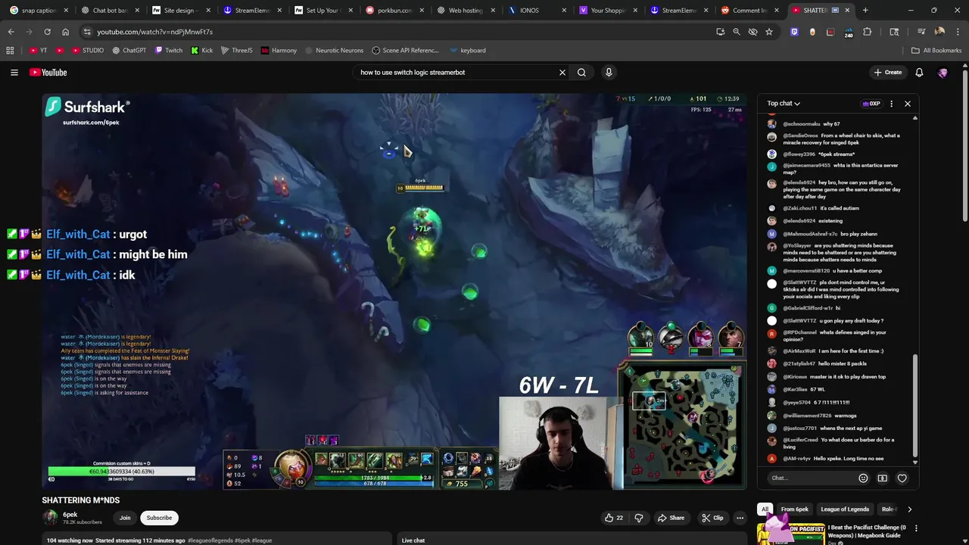This screenshot has height=545, width=969.
Task: Open the Apps grid shortcut
Action: (10, 50)
